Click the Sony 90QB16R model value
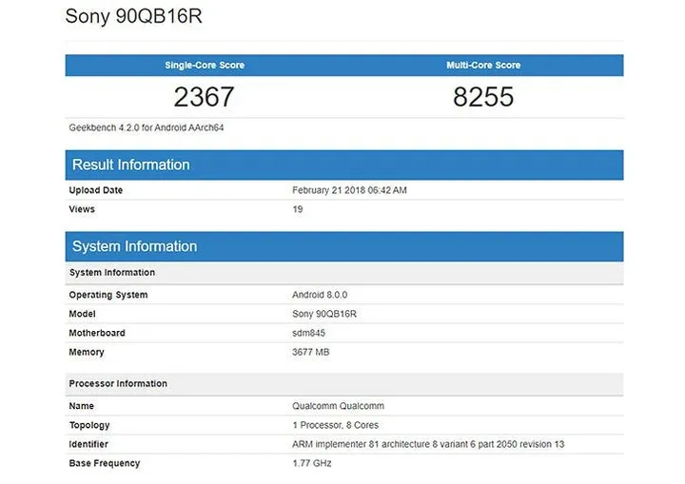The image size is (685, 484). coord(323,314)
